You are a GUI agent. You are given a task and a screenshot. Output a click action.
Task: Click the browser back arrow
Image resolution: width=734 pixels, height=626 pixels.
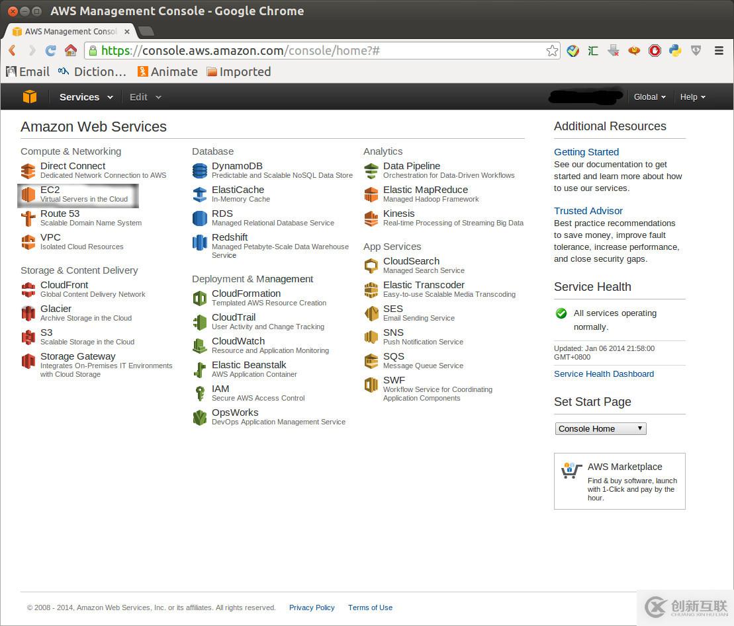point(12,50)
